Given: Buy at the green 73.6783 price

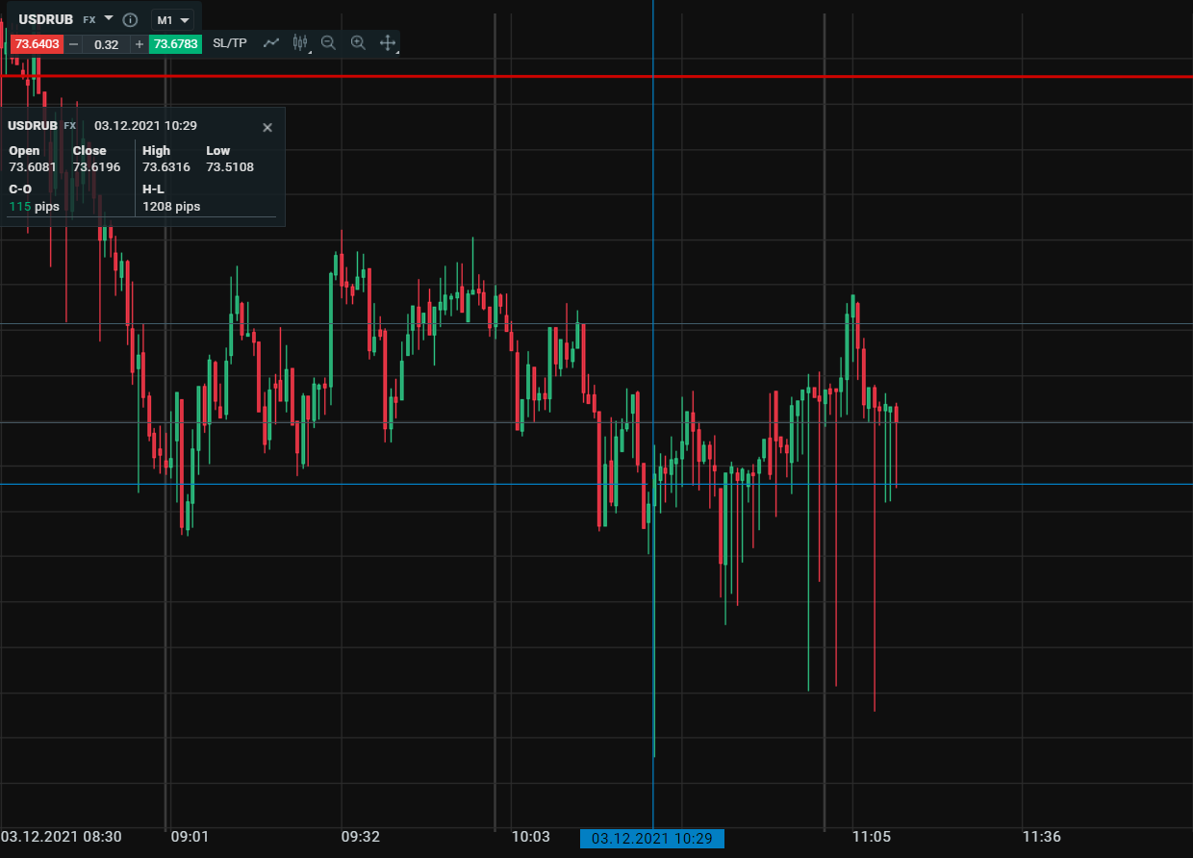Looking at the screenshot, I should click(176, 44).
